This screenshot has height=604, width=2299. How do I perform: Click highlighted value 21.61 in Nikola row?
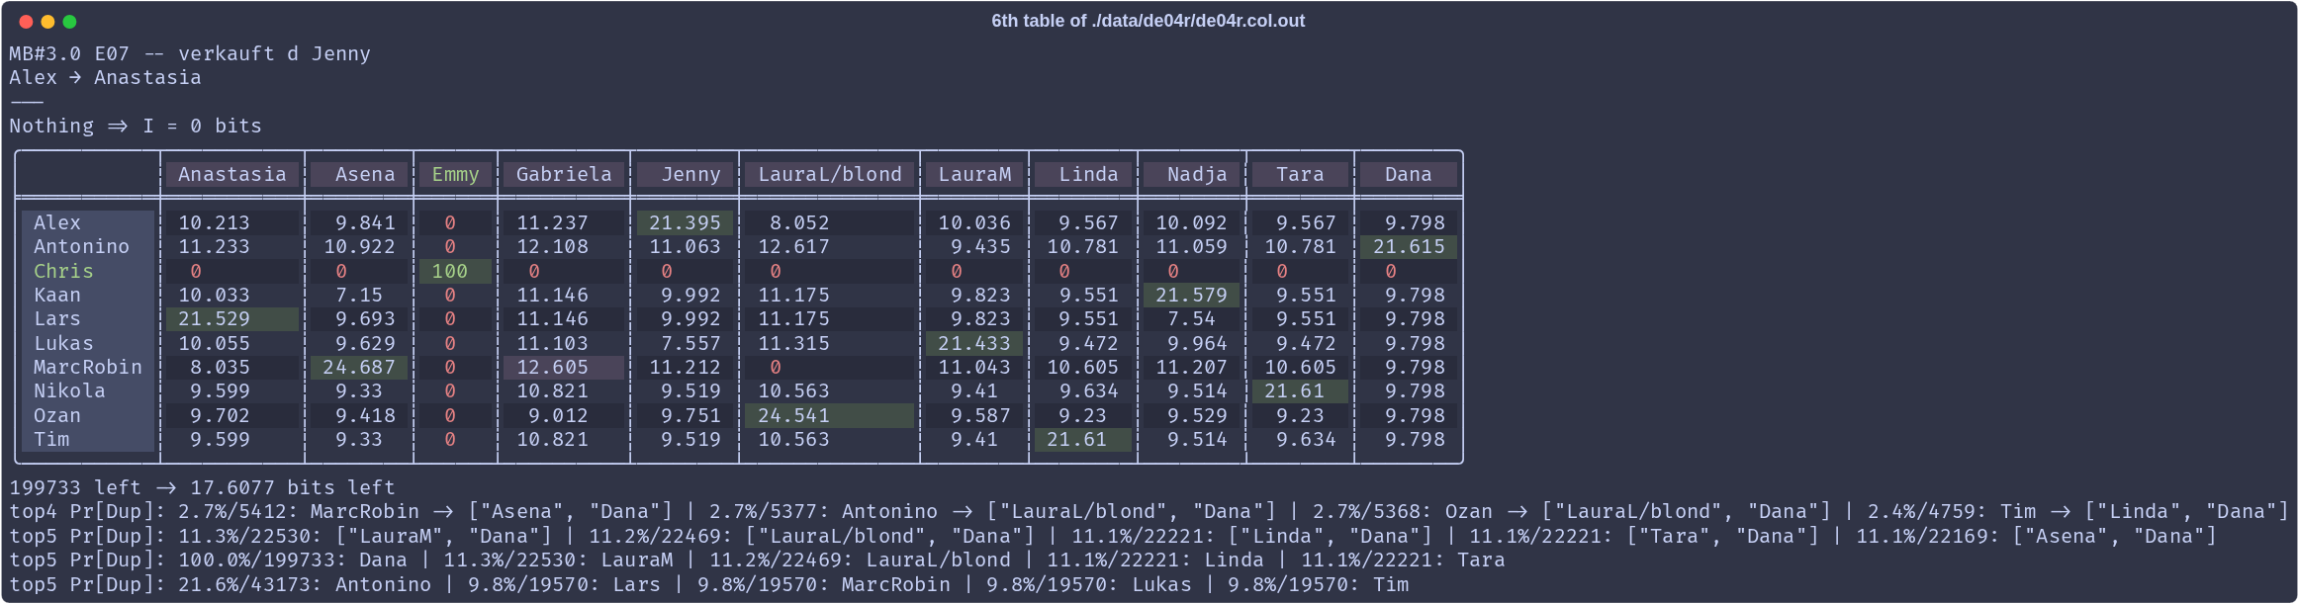1300,391
